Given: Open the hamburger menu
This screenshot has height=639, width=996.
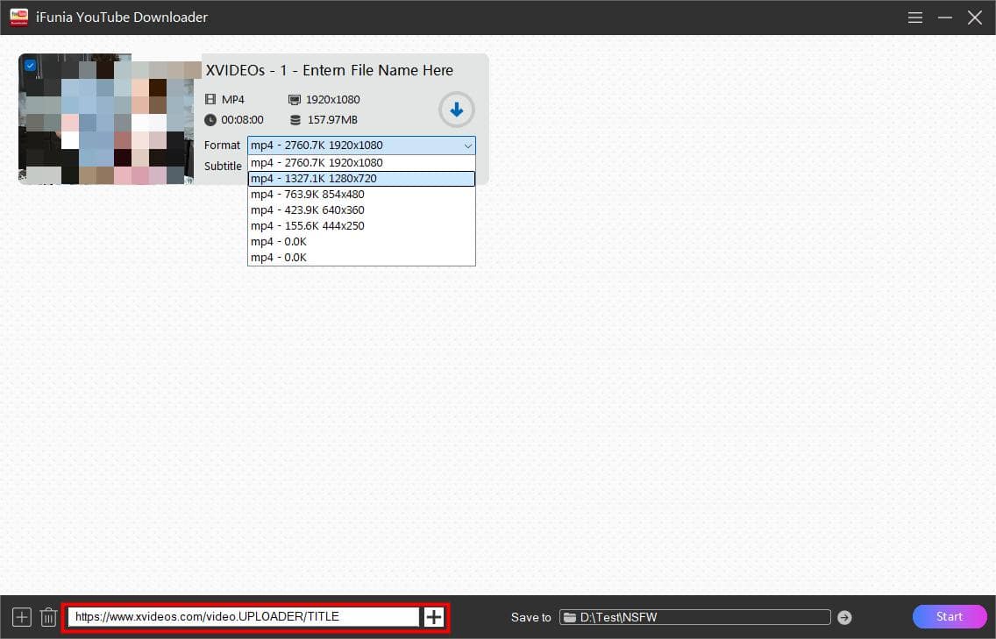Looking at the screenshot, I should [x=914, y=17].
